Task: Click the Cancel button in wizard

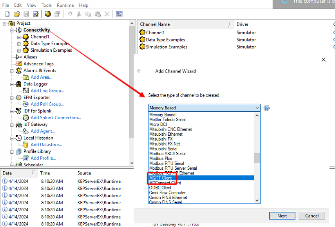Action: point(312,216)
